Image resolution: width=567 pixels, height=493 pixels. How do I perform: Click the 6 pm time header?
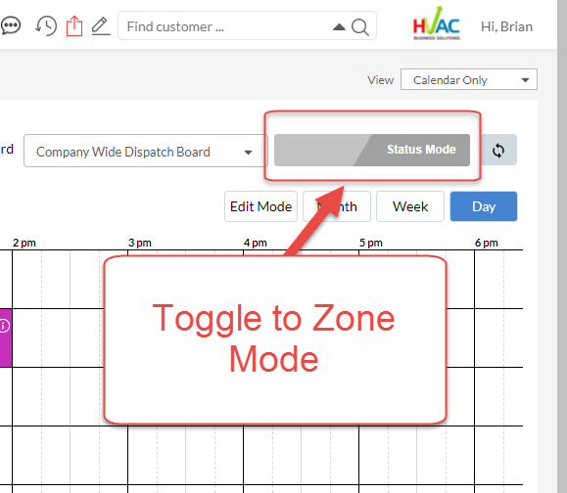click(487, 243)
